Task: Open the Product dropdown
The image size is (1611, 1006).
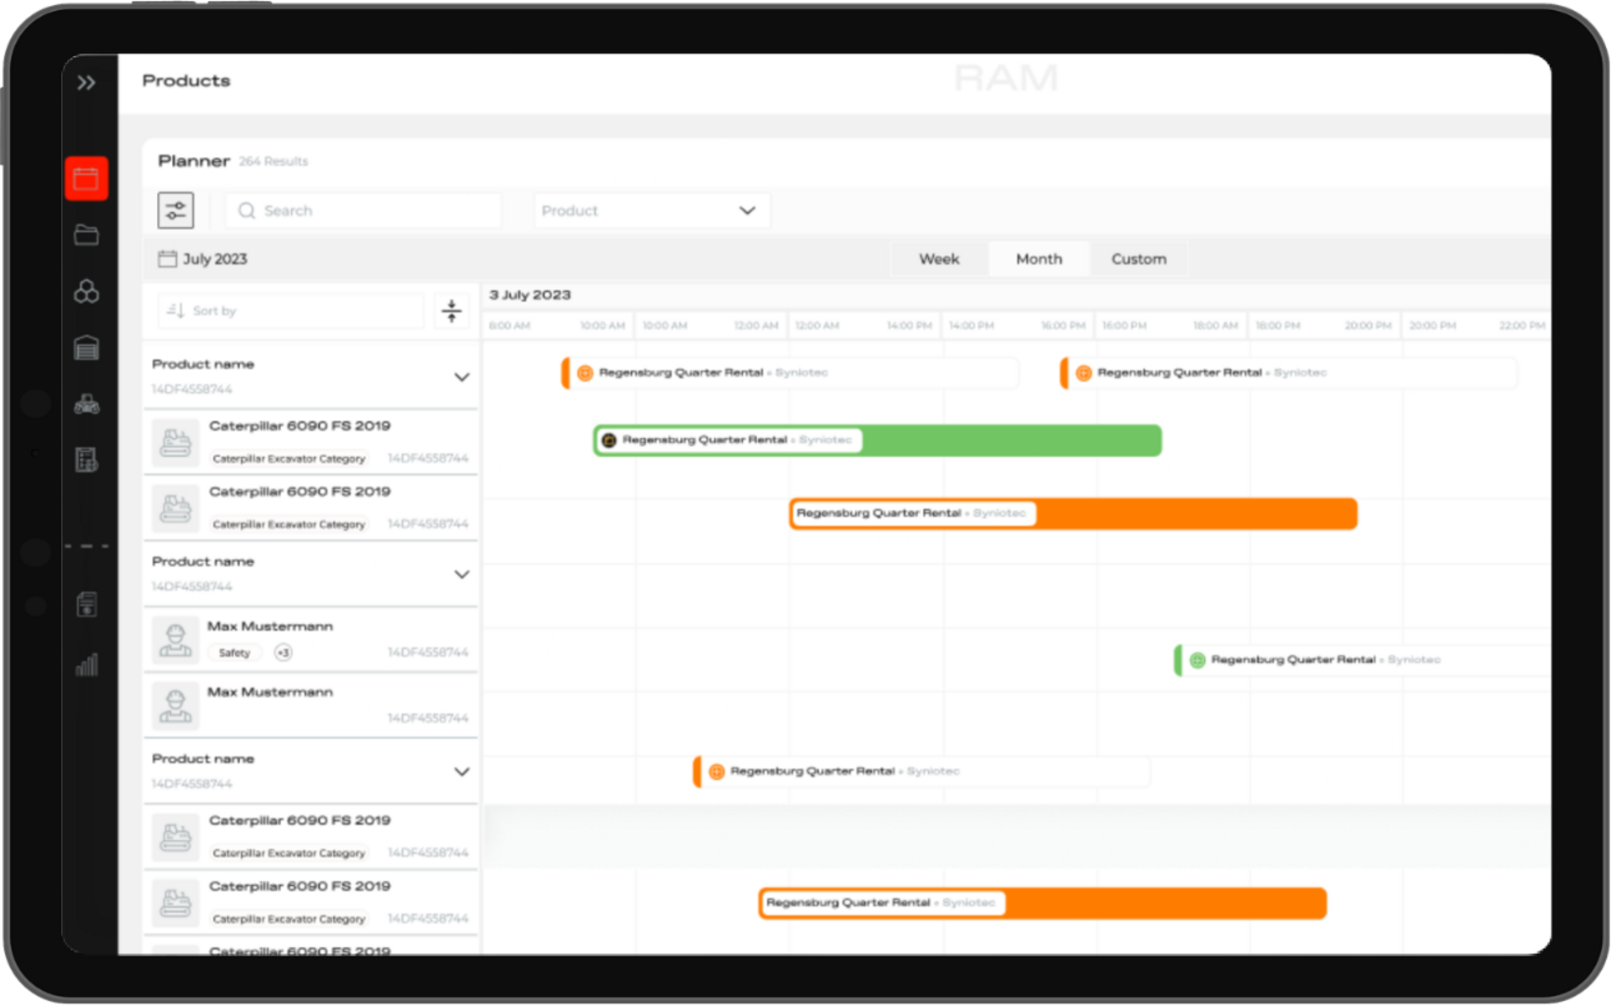Action: (x=651, y=210)
